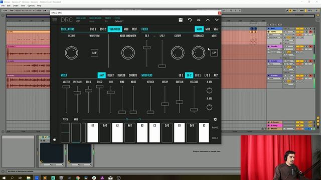Open the File menu in Ableton
Viewport: 321px width, 180px height.
[x=3, y=5]
